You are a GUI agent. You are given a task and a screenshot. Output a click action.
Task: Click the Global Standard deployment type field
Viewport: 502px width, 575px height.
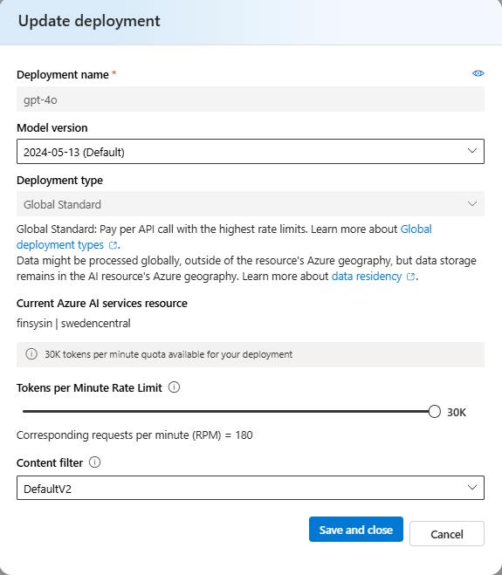251,203
